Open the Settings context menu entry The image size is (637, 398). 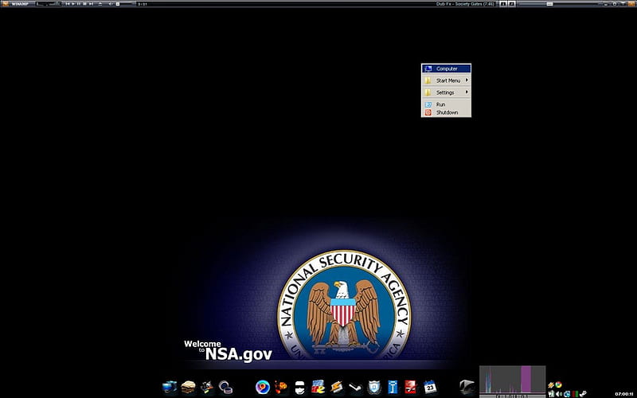pos(446,92)
